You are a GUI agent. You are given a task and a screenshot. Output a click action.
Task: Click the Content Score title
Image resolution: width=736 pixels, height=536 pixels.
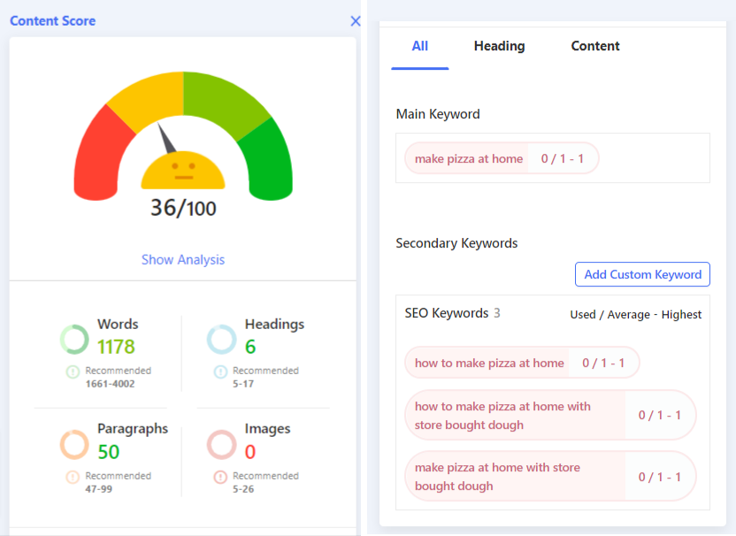coord(52,21)
